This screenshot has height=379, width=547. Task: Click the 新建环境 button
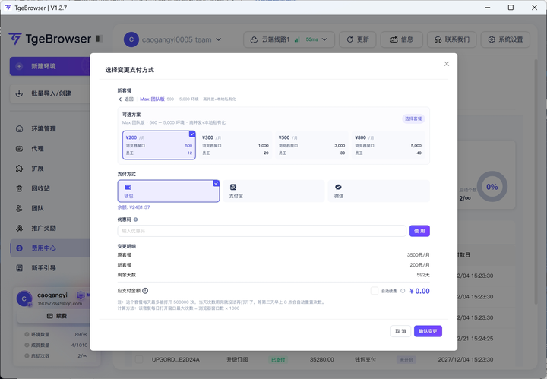[x=50, y=66]
